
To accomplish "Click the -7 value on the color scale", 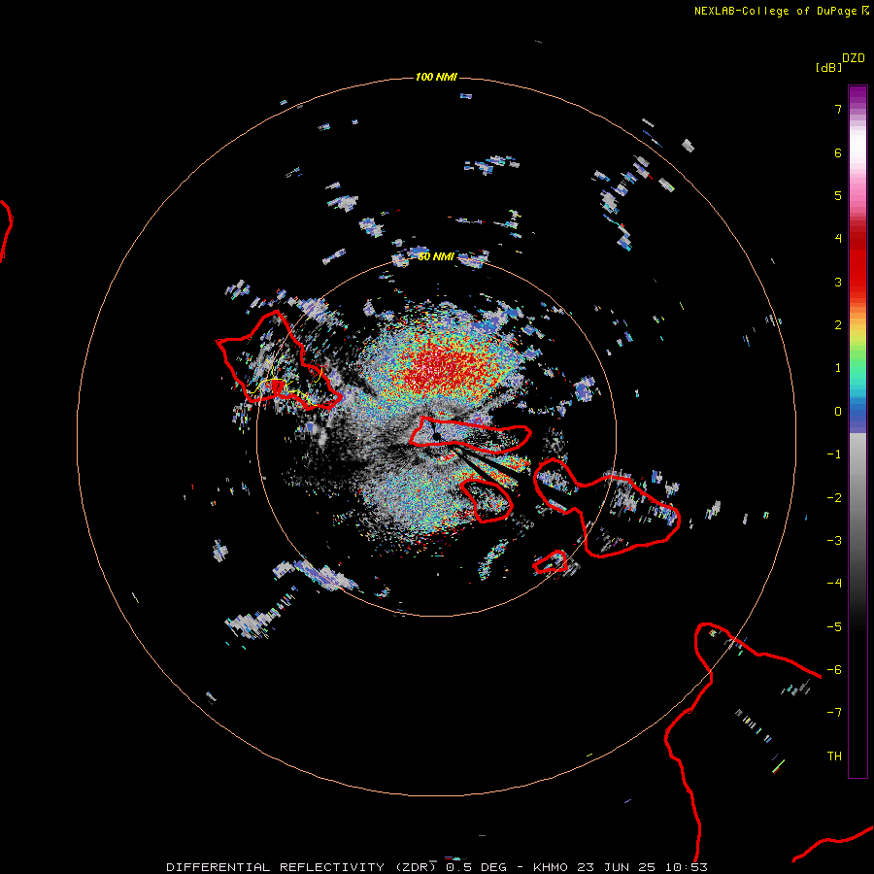I will click(x=834, y=713).
